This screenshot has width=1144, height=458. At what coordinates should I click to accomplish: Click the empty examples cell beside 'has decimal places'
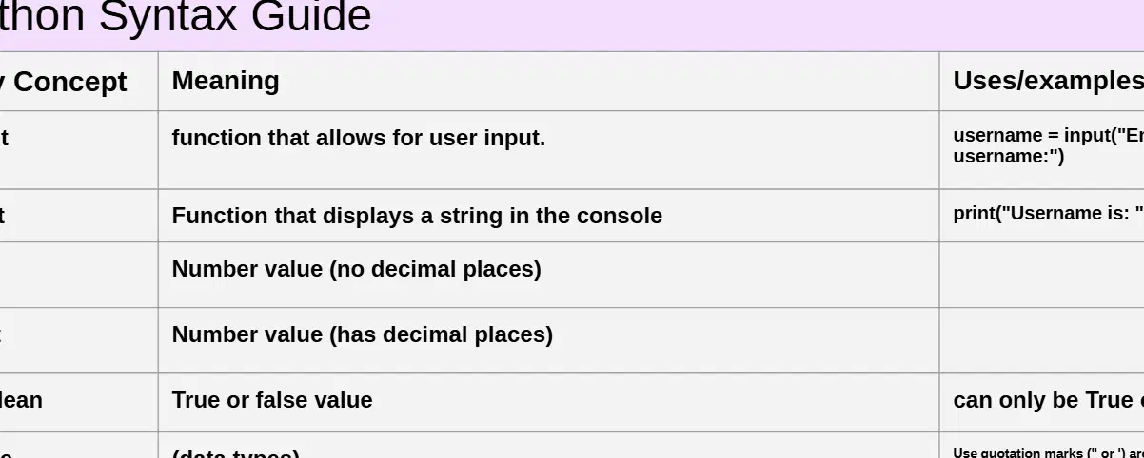pos(1042,340)
